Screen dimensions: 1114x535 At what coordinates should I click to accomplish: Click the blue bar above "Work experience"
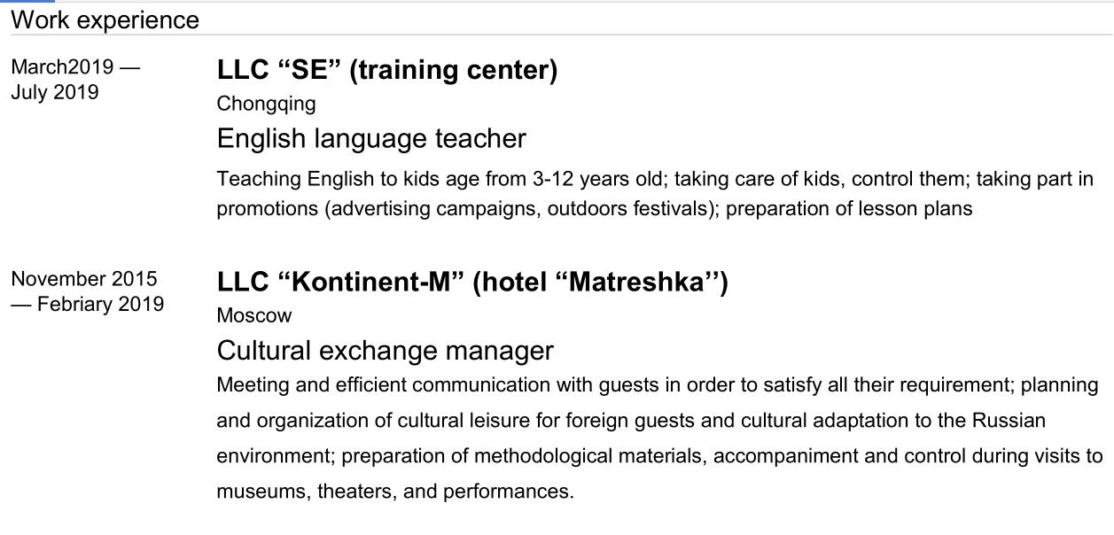click(x=27, y=2)
